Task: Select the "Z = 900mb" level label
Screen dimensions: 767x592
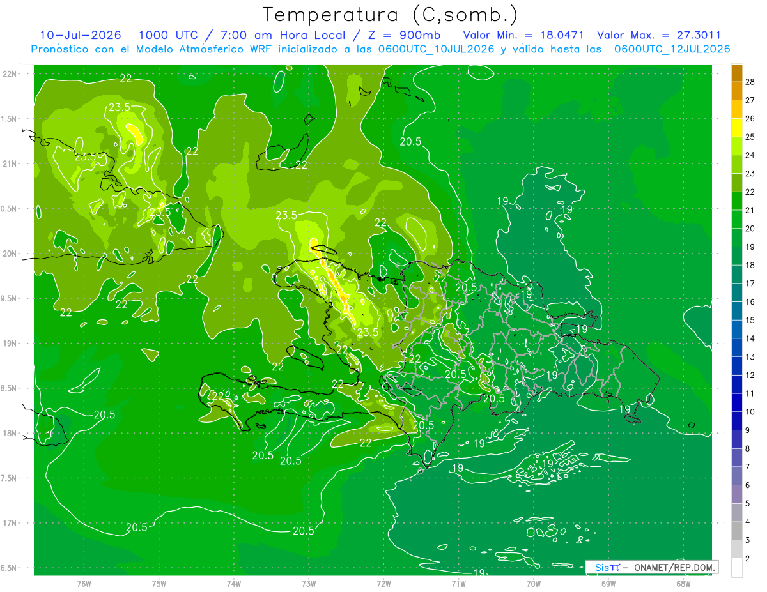Action: tap(403, 36)
